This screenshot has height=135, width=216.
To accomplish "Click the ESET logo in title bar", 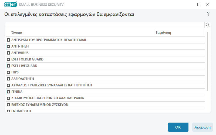I will tap(11, 4).
